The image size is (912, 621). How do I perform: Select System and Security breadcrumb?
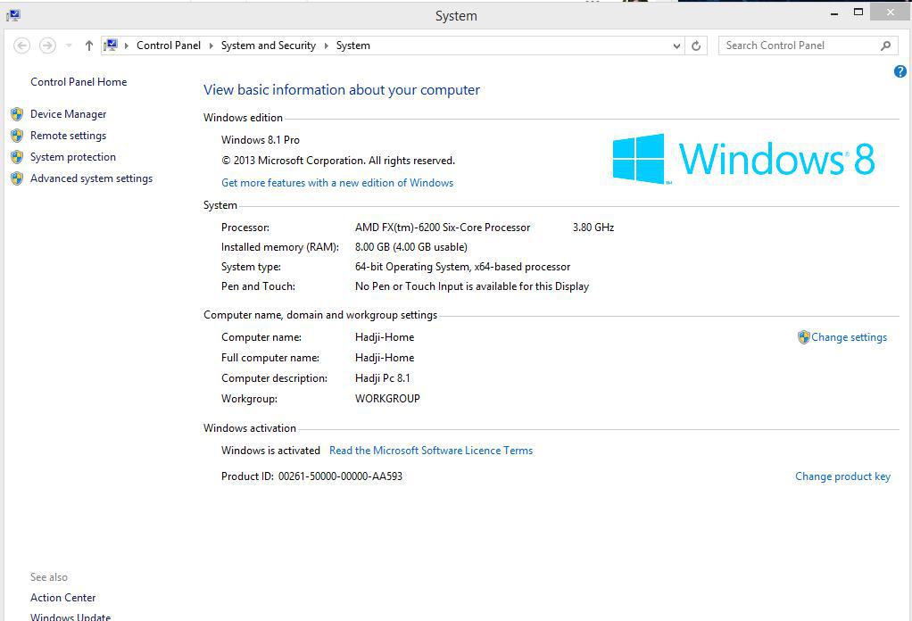pyautogui.click(x=268, y=46)
